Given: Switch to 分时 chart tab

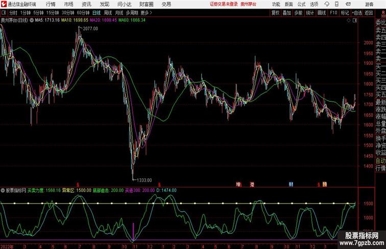Looking at the screenshot, I should [x=13, y=13].
